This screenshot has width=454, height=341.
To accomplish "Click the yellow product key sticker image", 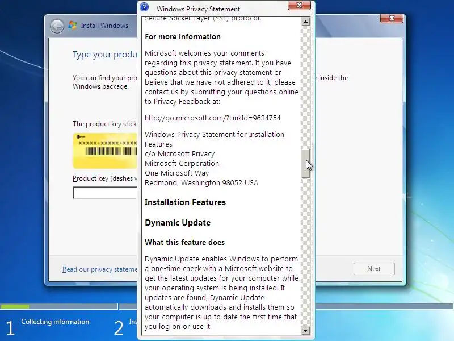I will point(105,151).
